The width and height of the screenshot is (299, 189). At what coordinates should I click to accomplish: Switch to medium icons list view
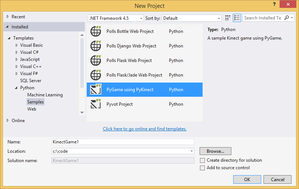point(237,18)
